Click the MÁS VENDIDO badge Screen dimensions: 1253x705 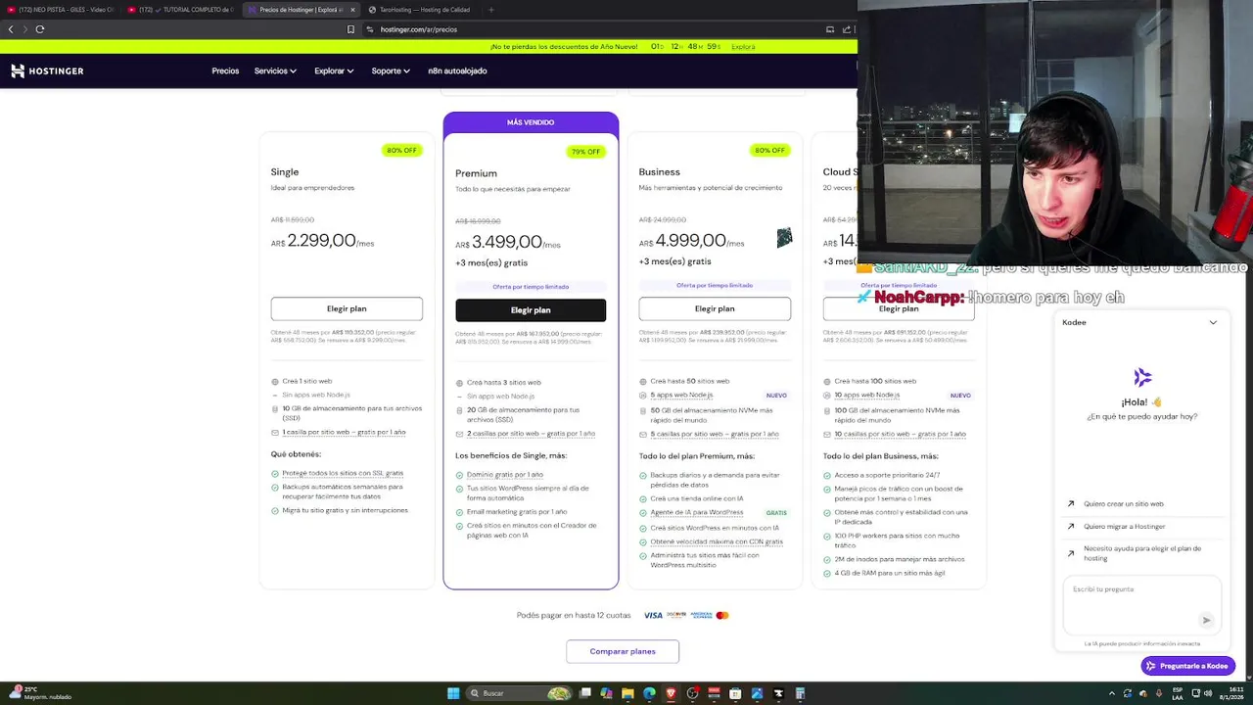click(x=531, y=122)
